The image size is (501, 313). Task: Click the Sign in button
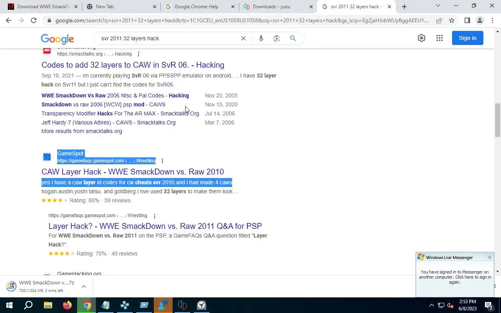(468, 38)
